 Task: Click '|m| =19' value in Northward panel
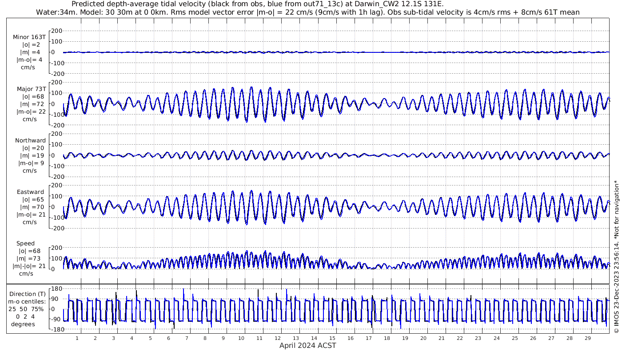pyautogui.click(x=32, y=155)
